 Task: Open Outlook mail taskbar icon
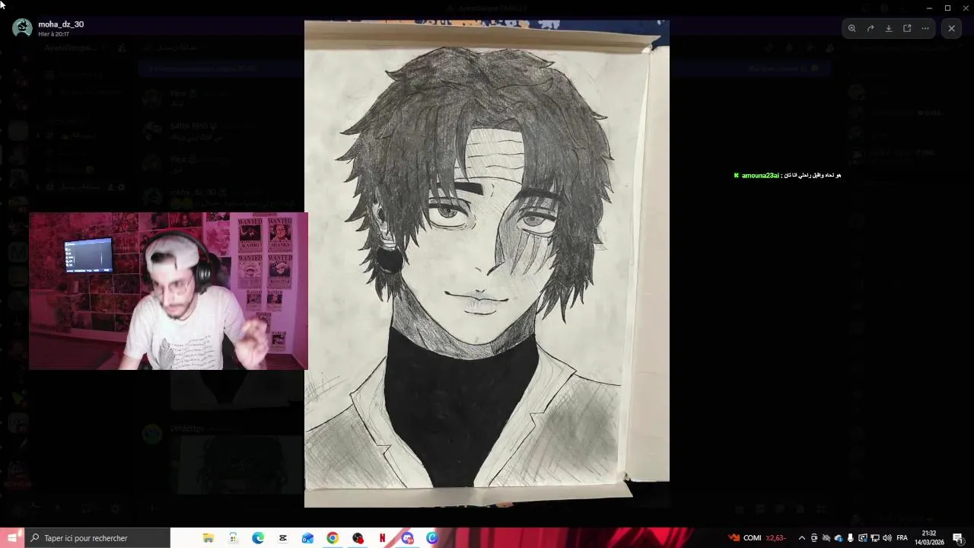pos(307,538)
